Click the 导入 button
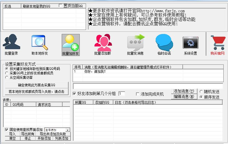Screen dimensions: 228x144 (x=12, y=134)
